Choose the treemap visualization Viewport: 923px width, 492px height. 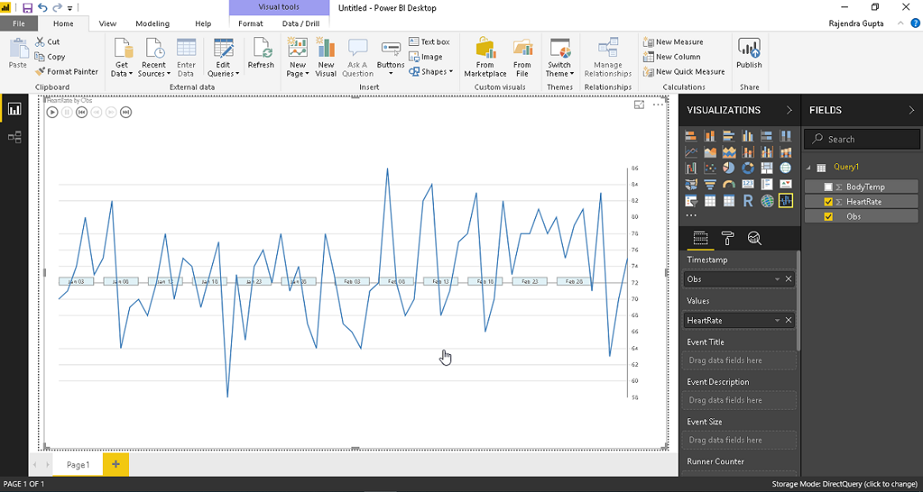click(766, 168)
